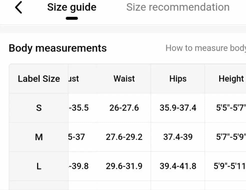Screen dimensions: 246x190
Task: Click waist value 27.6-29.2
Action: pyautogui.click(x=124, y=137)
